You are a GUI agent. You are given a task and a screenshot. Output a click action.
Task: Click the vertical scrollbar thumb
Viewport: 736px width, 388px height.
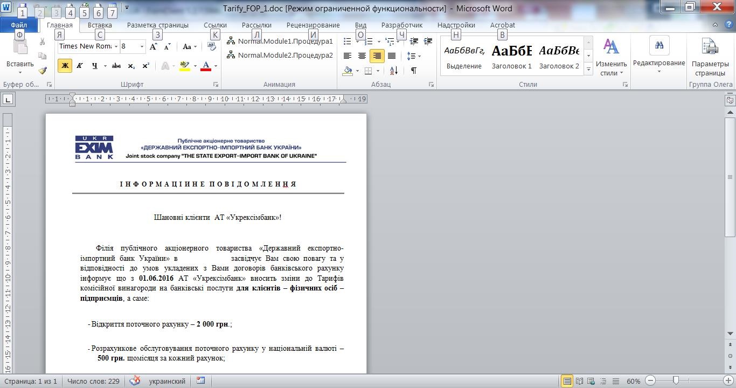(x=730, y=177)
